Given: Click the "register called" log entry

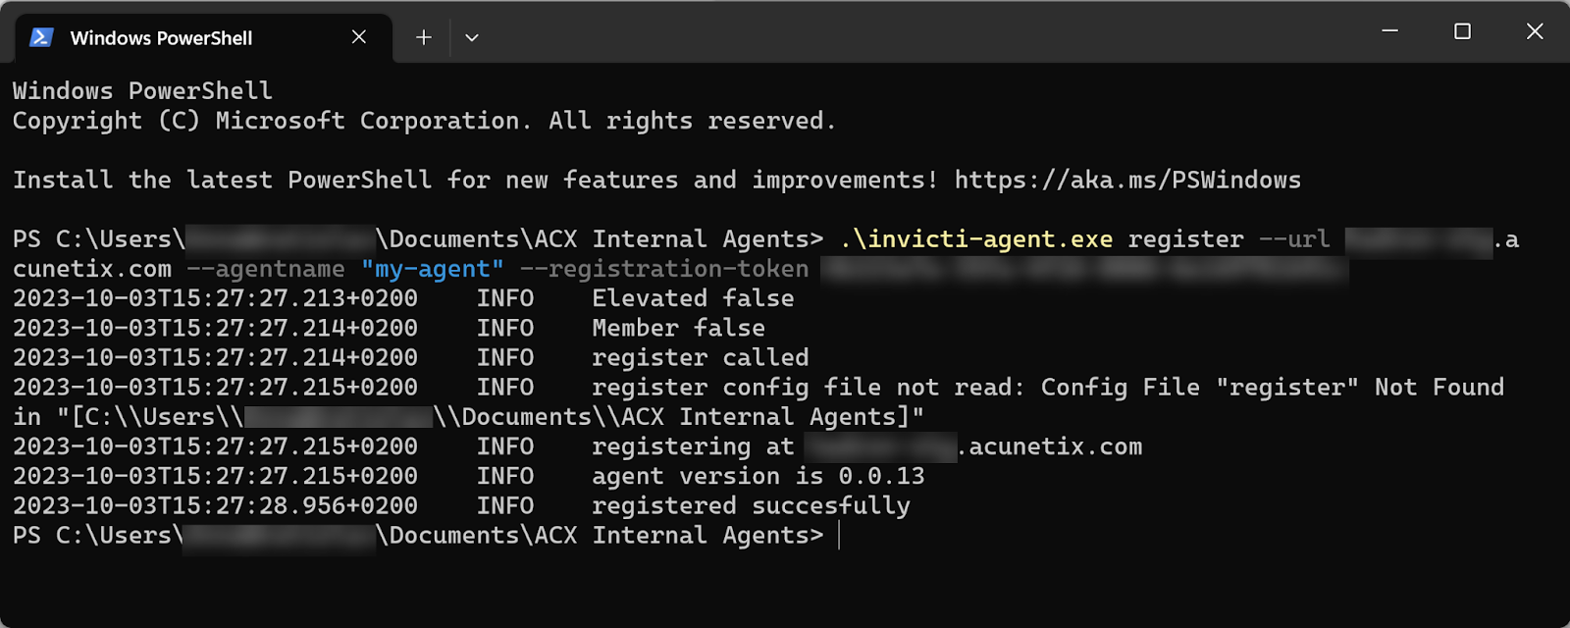Looking at the screenshot, I should coord(701,358).
